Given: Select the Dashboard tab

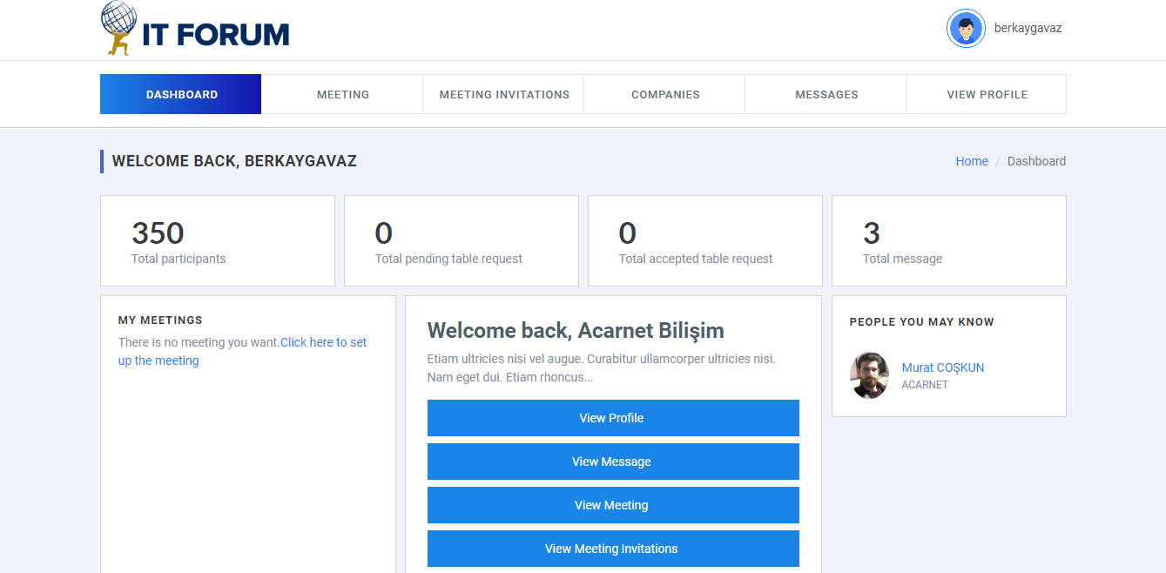Looking at the screenshot, I should tap(181, 94).
